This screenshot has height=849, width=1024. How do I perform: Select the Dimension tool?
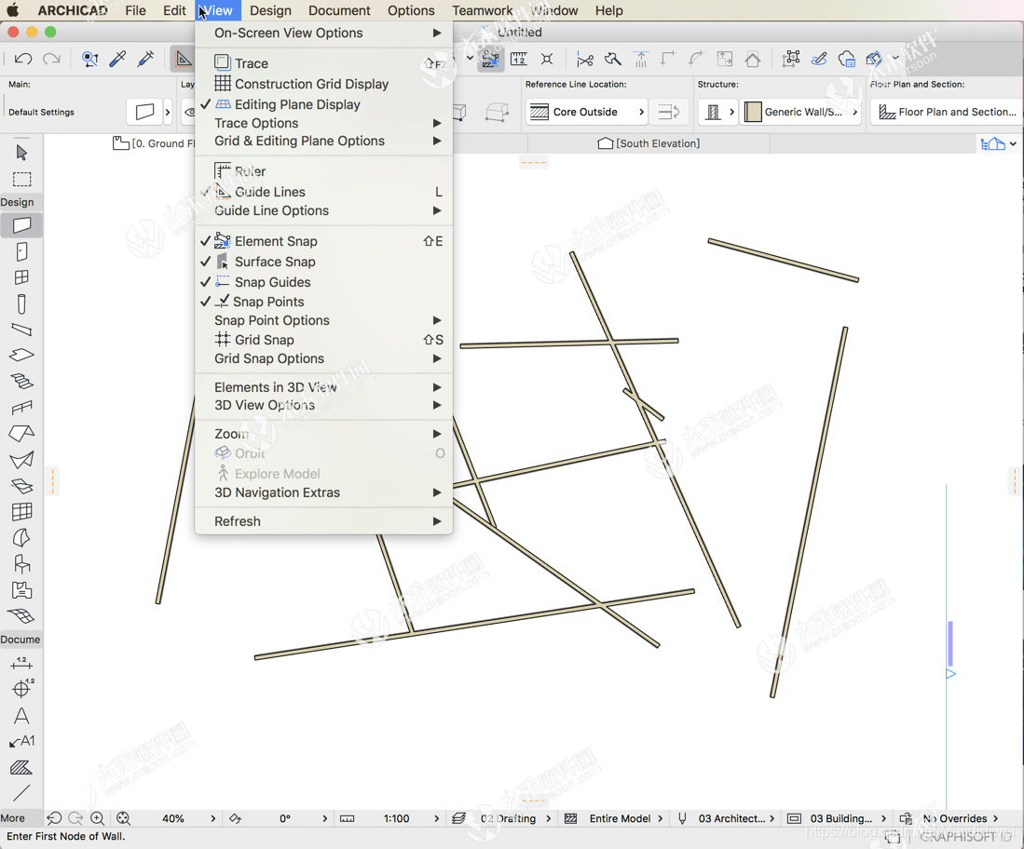[x=21, y=663]
